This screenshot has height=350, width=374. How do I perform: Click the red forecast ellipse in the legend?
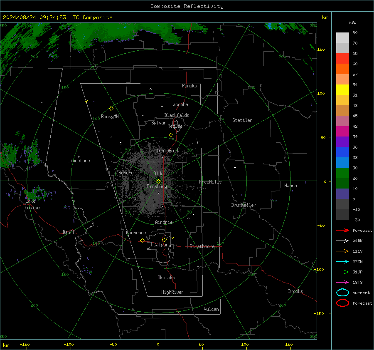coord(342,303)
